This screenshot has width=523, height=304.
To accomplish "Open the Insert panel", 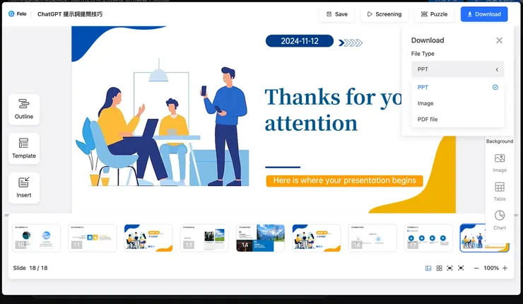I will (24, 188).
